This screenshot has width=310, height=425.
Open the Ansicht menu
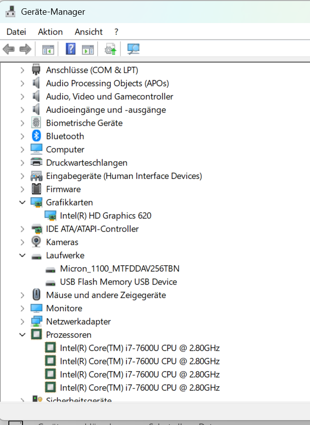89,32
